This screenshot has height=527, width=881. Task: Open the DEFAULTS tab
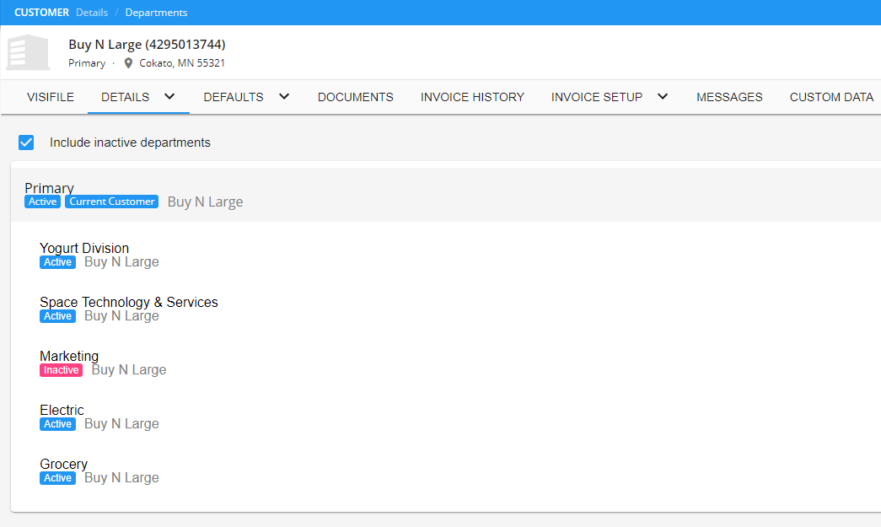pos(234,97)
